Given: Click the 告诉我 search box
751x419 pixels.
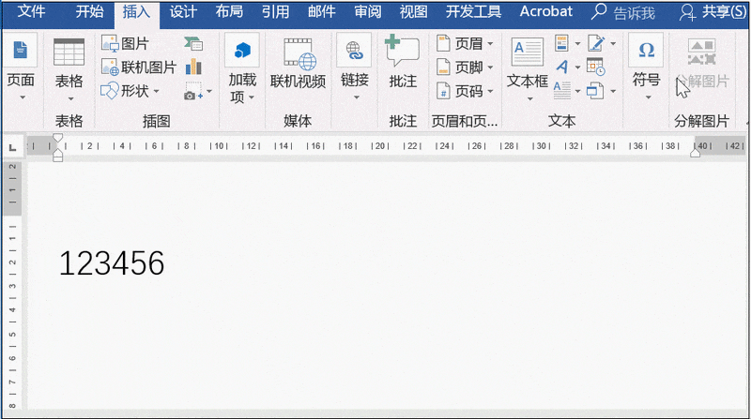Looking at the screenshot, I should coord(623,12).
